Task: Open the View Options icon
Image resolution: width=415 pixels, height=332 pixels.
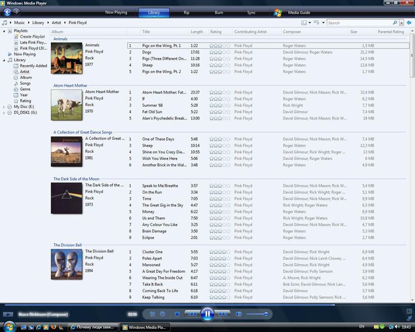Action: [317, 23]
